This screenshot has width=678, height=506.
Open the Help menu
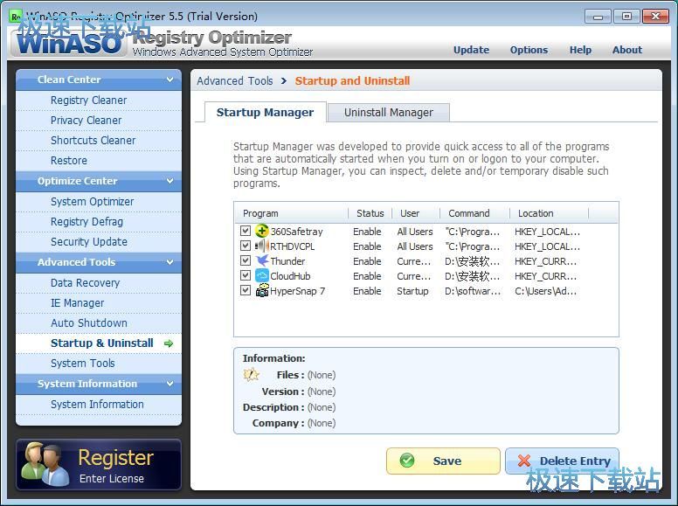click(x=580, y=50)
